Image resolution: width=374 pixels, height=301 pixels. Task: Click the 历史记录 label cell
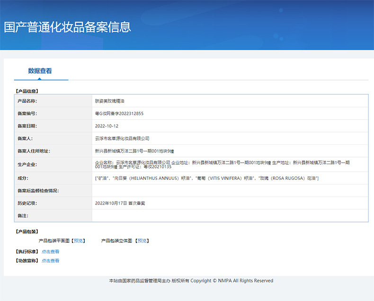point(53,203)
